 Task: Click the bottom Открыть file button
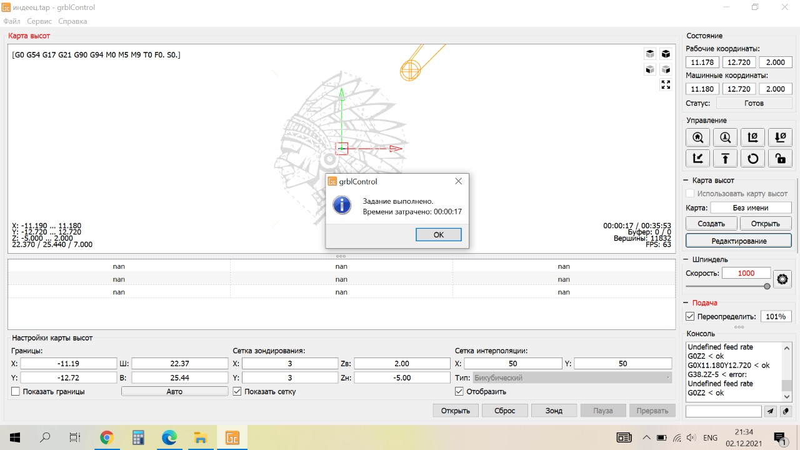pos(456,411)
